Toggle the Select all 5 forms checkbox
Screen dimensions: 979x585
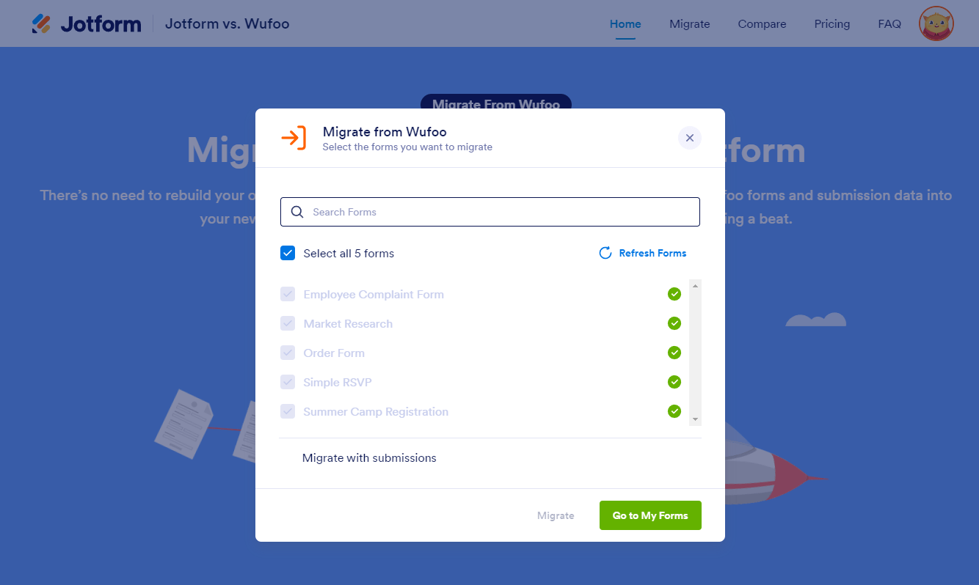tap(288, 253)
